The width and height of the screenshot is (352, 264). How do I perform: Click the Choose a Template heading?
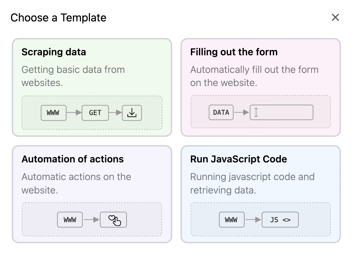tap(58, 18)
